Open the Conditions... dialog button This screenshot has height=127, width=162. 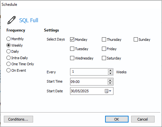pyautogui.click(x=18, y=119)
